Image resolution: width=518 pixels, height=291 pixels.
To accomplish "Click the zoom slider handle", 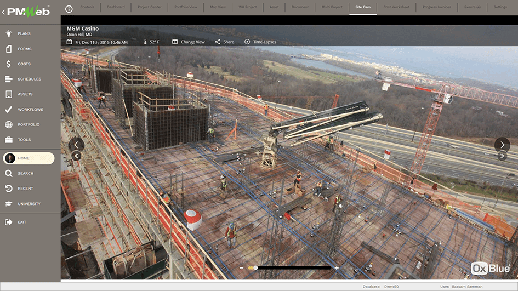I will click(x=255, y=268).
